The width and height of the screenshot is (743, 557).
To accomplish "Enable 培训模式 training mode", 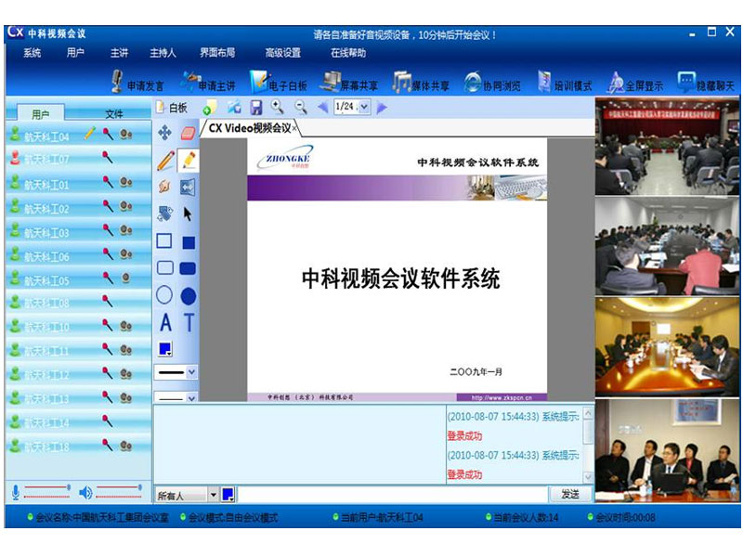I will (565, 83).
